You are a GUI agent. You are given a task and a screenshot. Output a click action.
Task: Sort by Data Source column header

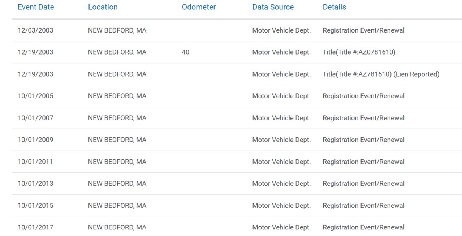pyautogui.click(x=273, y=7)
